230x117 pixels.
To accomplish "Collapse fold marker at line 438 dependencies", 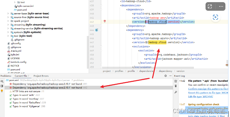I will pyautogui.click(x=101, y=6).
